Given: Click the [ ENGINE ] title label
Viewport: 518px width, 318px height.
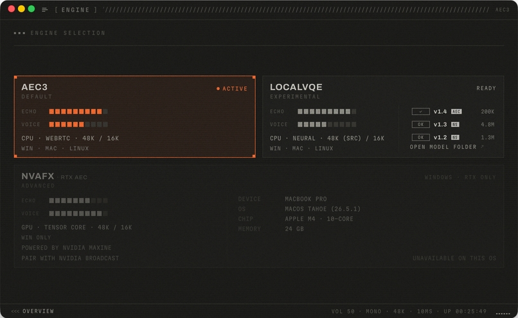Looking at the screenshot, I should pos(76,10).
